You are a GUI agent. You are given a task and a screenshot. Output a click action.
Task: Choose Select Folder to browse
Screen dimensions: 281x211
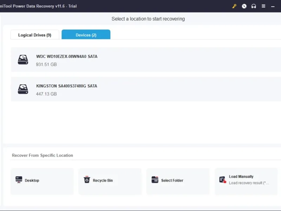178,181
